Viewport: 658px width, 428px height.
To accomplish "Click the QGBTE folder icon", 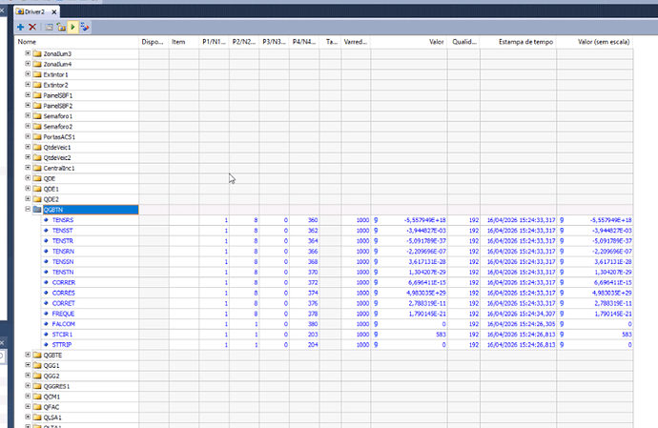I will (x=37, y=356).
